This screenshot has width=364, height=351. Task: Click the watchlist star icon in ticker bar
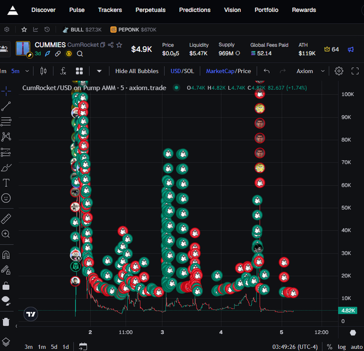pyautogui.click(x=24, y=29)
